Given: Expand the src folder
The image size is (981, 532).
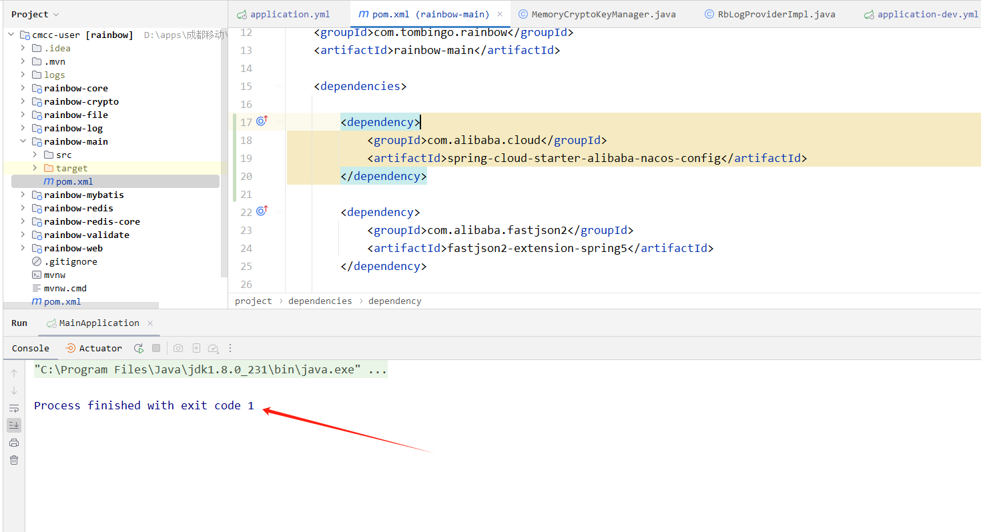Looking at the screenshot, I should pyautogui.click(x=35, y=155).
